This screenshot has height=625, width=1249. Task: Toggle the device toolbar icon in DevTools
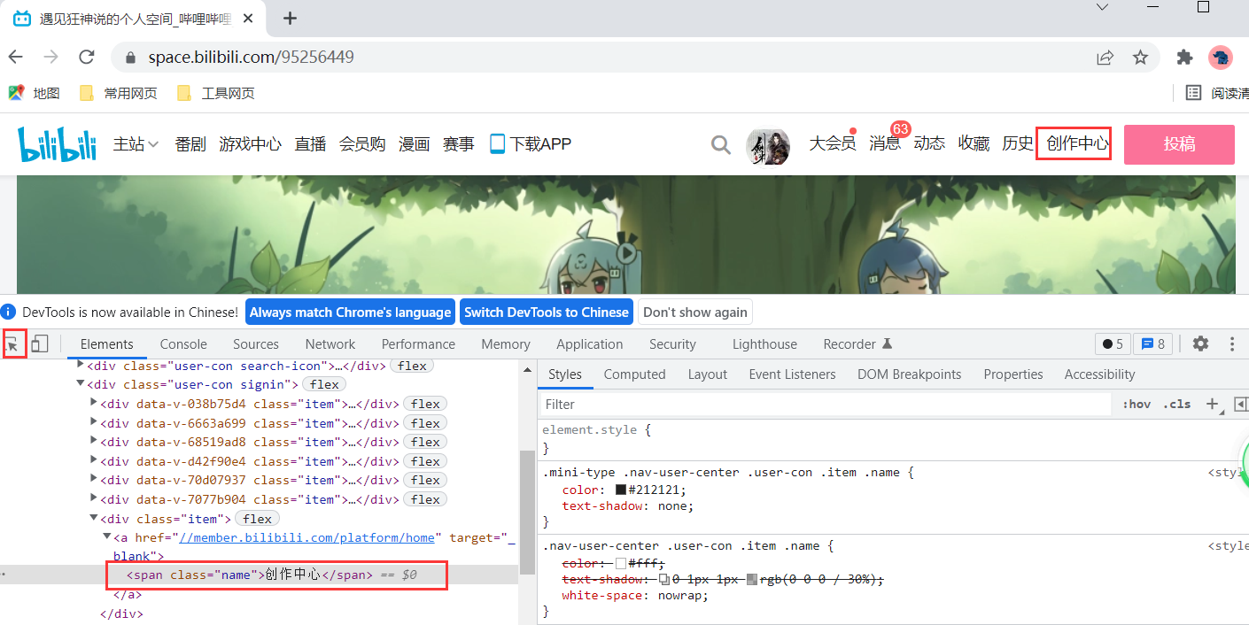(40, 343)
